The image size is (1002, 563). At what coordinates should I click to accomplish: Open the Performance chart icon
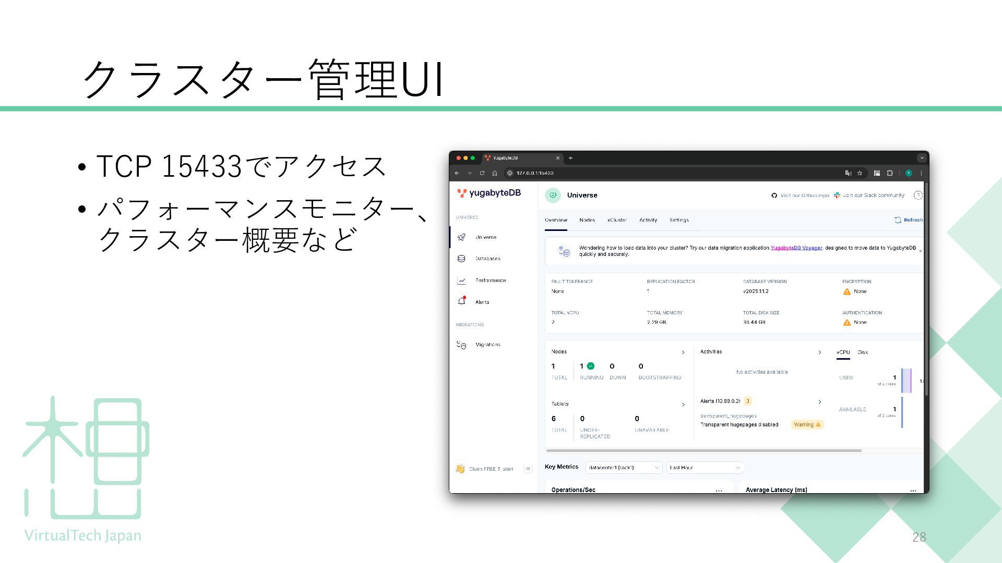point(461,280)
